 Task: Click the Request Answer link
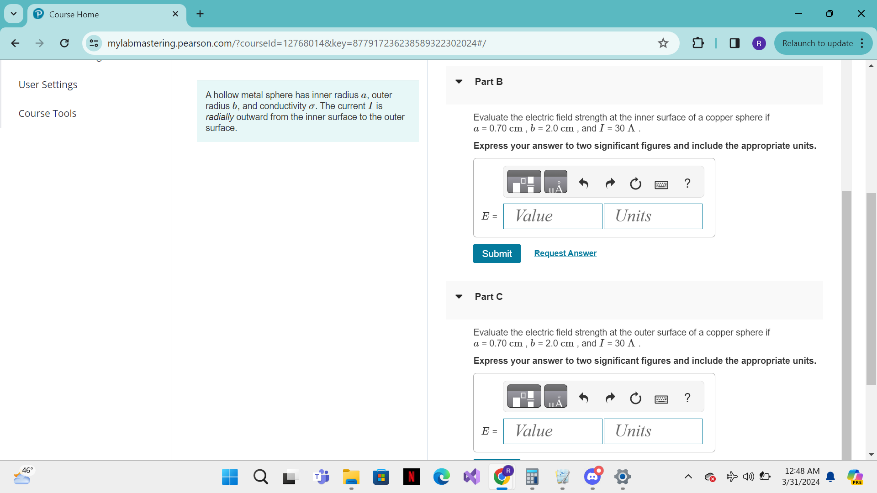[565, 253]
